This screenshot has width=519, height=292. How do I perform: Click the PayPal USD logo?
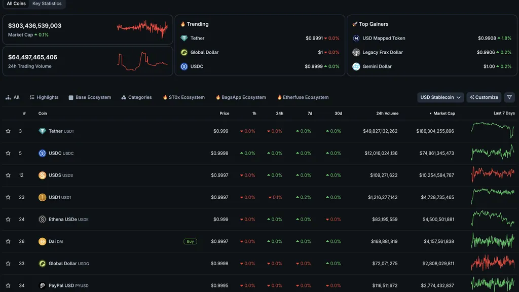coord(42,285)
